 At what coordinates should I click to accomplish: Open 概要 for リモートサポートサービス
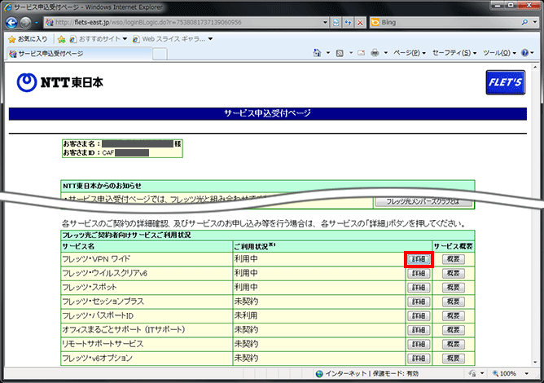point(453,344)
